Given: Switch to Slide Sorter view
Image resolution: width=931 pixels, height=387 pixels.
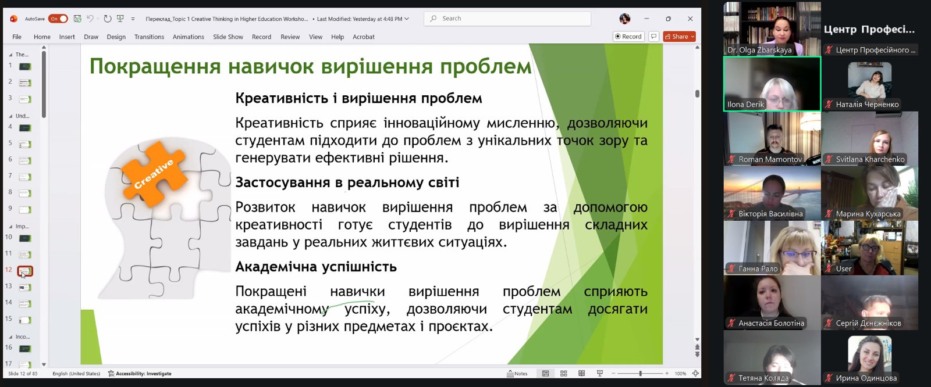Looking at the screenshot, I should point(564,374).
